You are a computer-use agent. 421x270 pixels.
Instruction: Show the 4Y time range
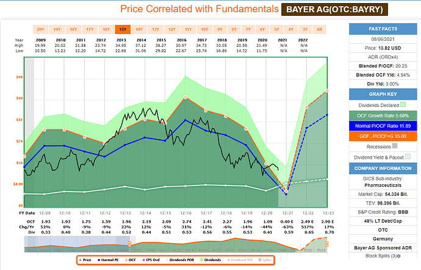point(291,29)
